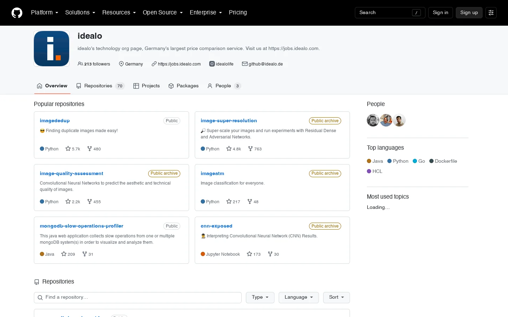Open the Sort dropdown
508x317 pixels.
point(337,298)
